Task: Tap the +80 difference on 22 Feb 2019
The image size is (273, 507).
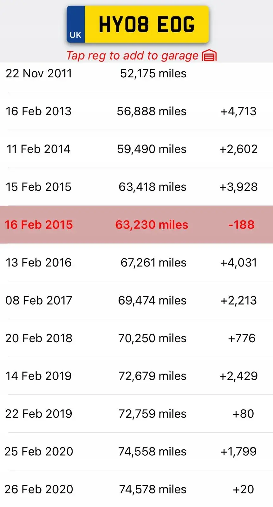Action: [243, 414]
